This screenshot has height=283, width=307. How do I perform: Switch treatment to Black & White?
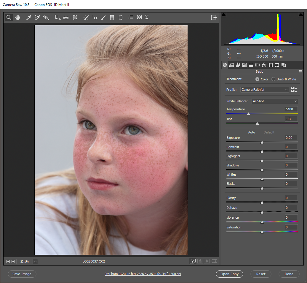pyautogui.click(x=273, y=79)
